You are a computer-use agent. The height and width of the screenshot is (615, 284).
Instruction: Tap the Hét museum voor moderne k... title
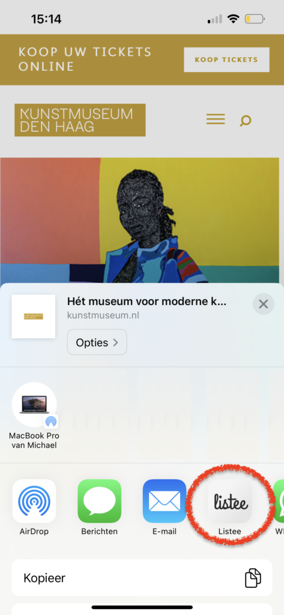147,301
